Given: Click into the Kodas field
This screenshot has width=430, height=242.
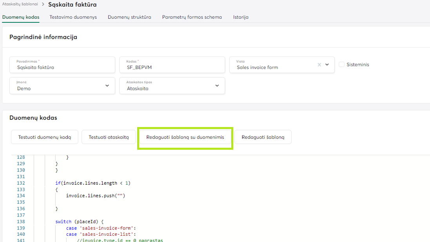Looking at the screenshot, I should pyautogui.click(x=172, y=67).
